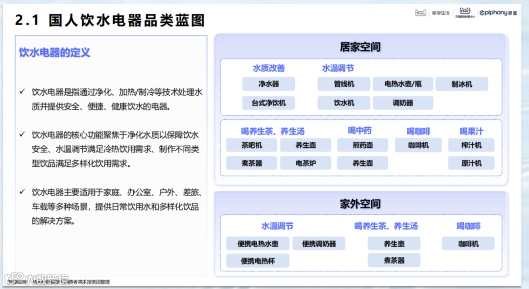The image size is (529, 289).
Task: Select the 台式净饮机 box
Action: coord(268,103)
